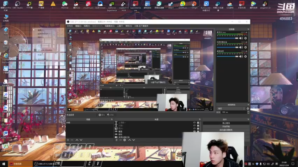The image size is (298, 167).
Task: Add a new scene with plus icon
Action: (68, 140)
